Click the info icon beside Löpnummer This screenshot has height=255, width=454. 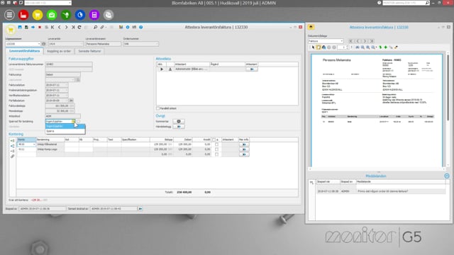(x=44, y=44)
